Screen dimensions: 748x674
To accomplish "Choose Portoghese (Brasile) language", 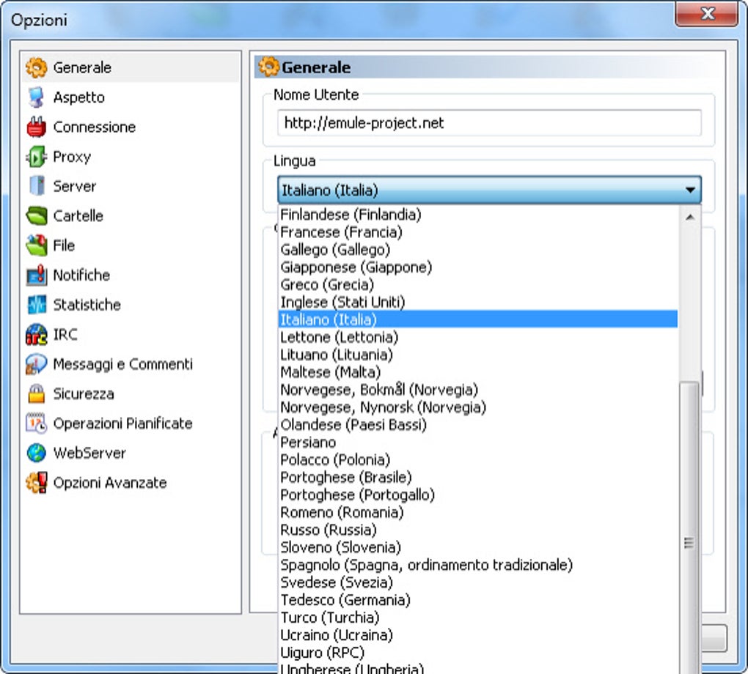I will tap(478, 477).
